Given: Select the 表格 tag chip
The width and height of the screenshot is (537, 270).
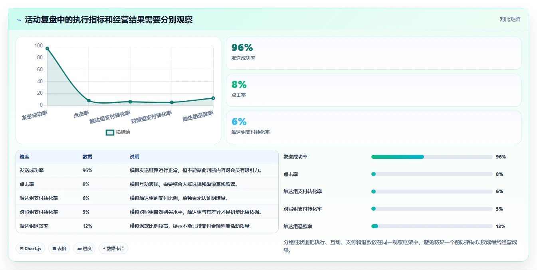Looking at the screenshot, I should tap(59, 248).
